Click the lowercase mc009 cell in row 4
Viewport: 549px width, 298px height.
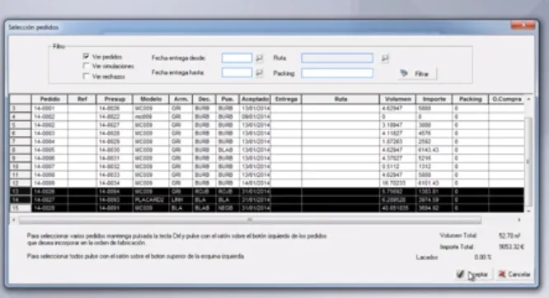pyautogui.click(x=151, y=116)
